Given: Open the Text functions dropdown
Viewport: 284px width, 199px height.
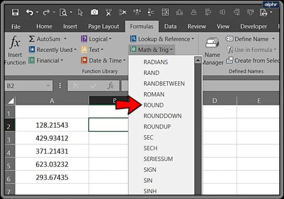Looking at the screenshot, I should coord(92,50).
